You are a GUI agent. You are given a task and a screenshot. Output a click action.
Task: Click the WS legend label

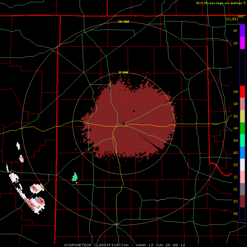235,153
